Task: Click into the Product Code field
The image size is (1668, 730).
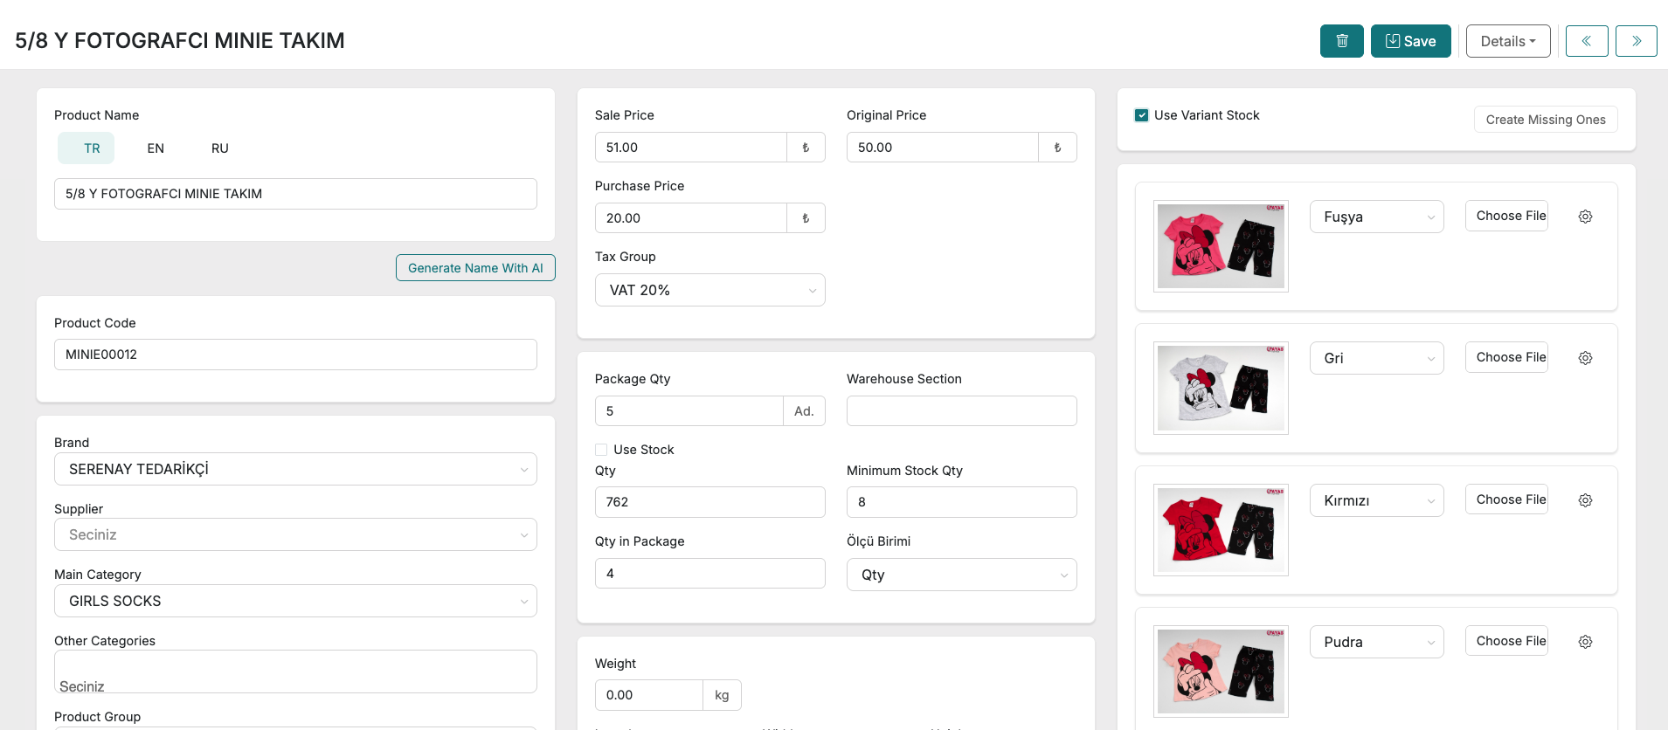Action: 295,355
